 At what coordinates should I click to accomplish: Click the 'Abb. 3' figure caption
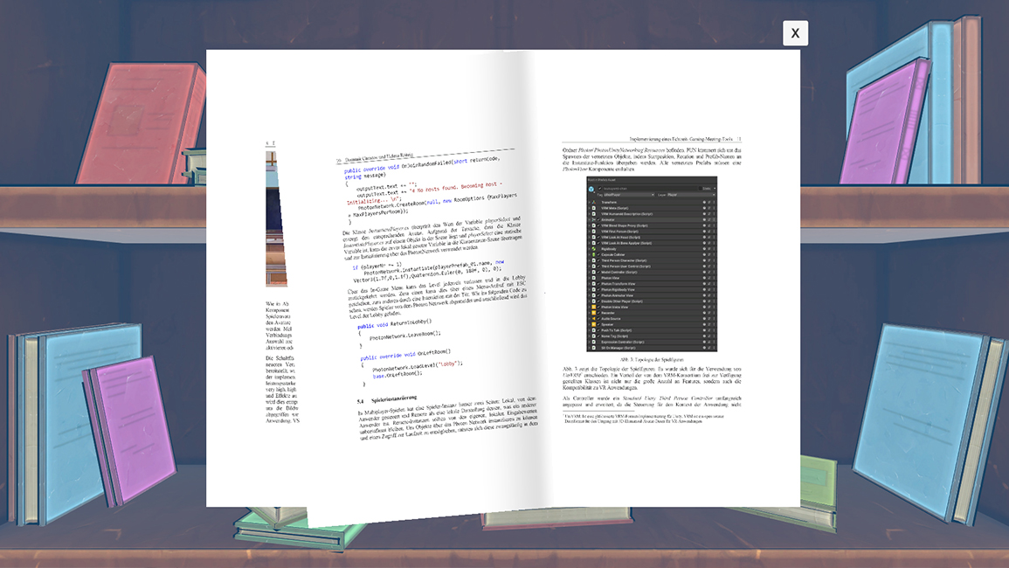click(x=651, y=359)
